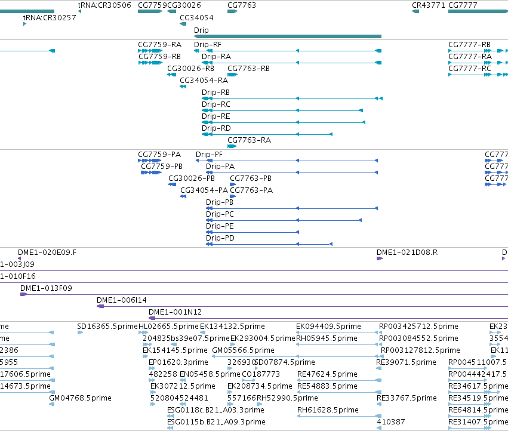Open EST RH05945.5prime
Screen dimensions: 508x431
[327, 338]
